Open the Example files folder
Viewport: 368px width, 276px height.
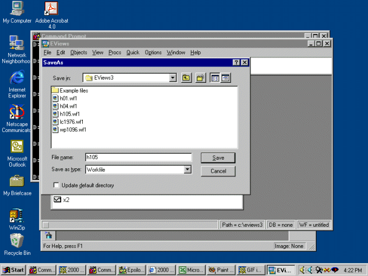pos(74,90)
